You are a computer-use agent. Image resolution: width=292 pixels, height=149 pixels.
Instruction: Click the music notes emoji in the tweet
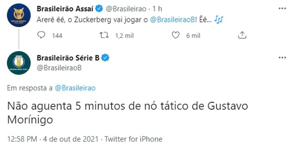219,20
